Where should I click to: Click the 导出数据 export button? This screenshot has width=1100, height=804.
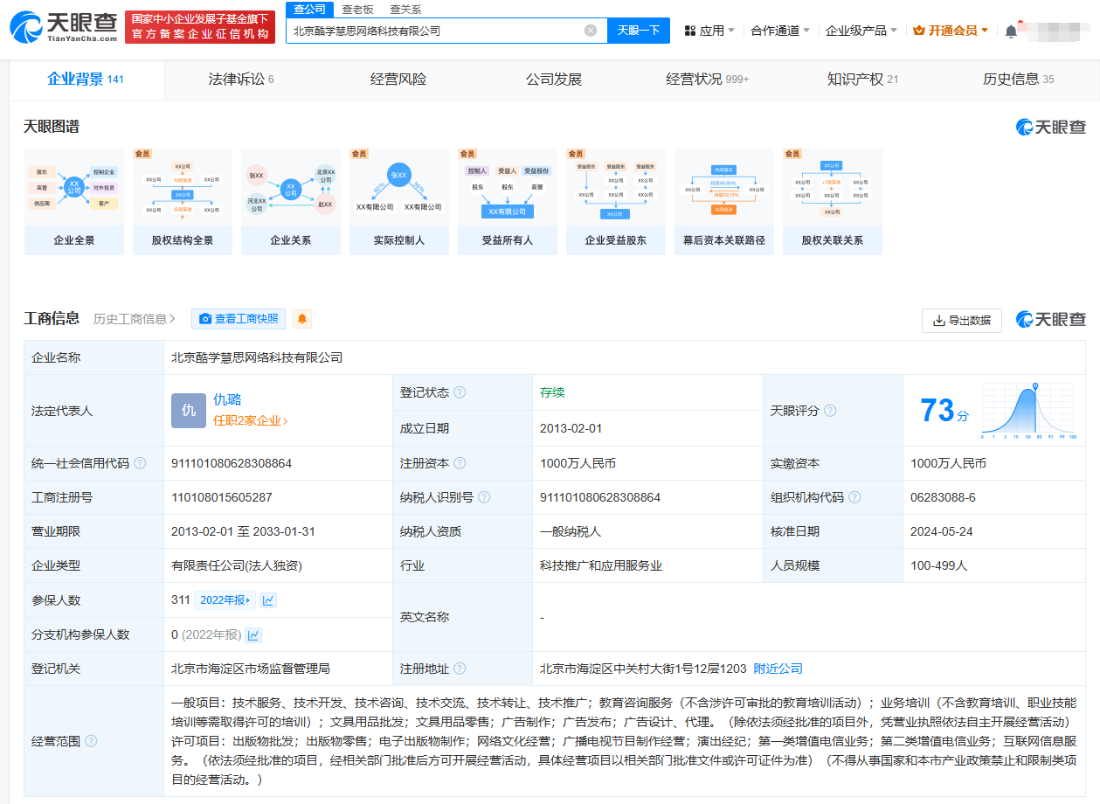point(962,321)
